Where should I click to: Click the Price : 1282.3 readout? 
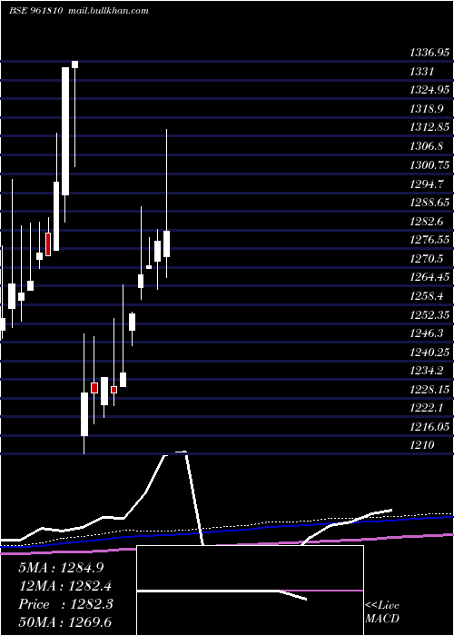[65, 604]
